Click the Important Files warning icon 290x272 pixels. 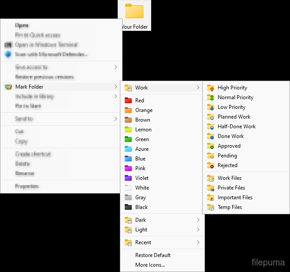211,197
